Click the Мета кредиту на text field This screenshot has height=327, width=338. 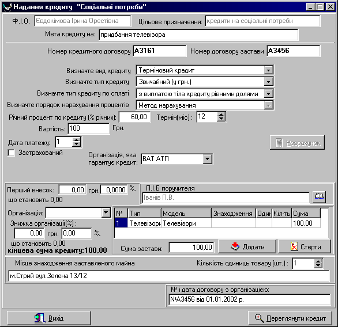(x=198, y=35)
